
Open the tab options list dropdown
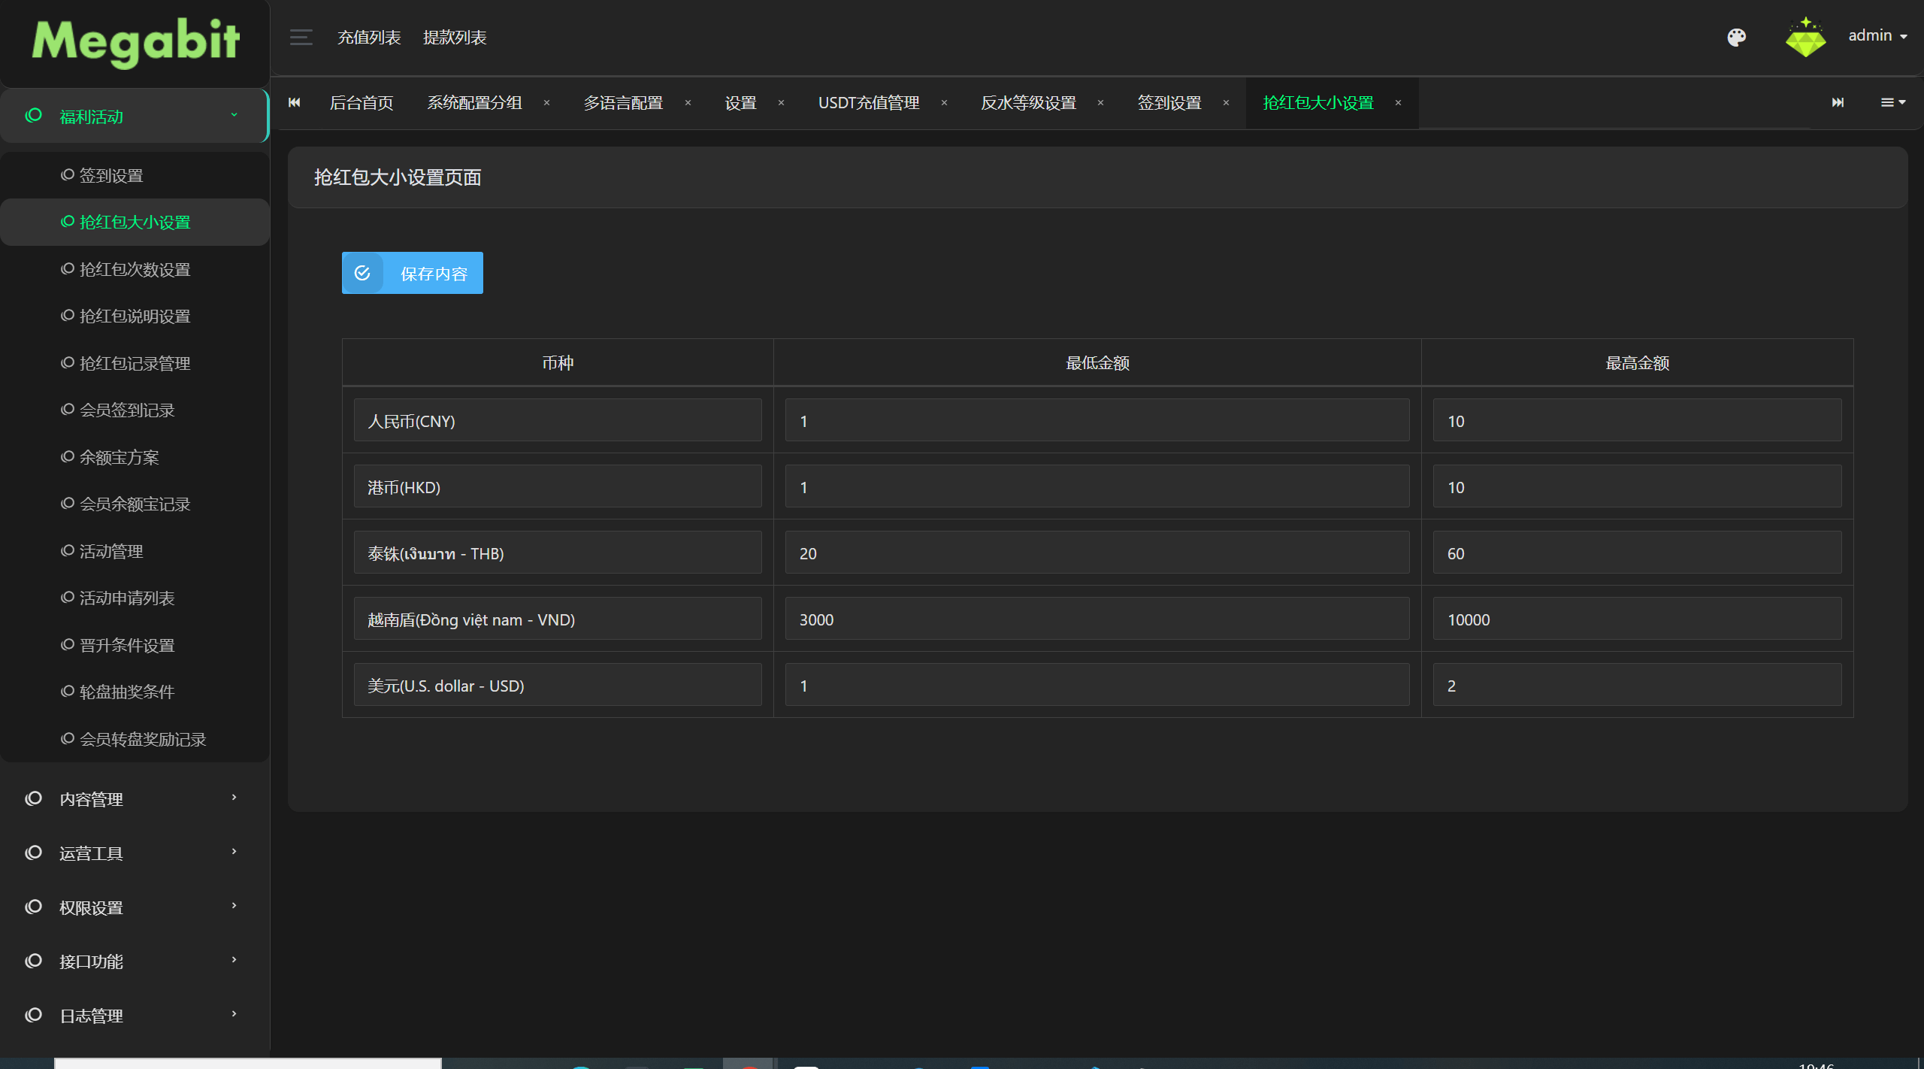(x=1892, y=102)
